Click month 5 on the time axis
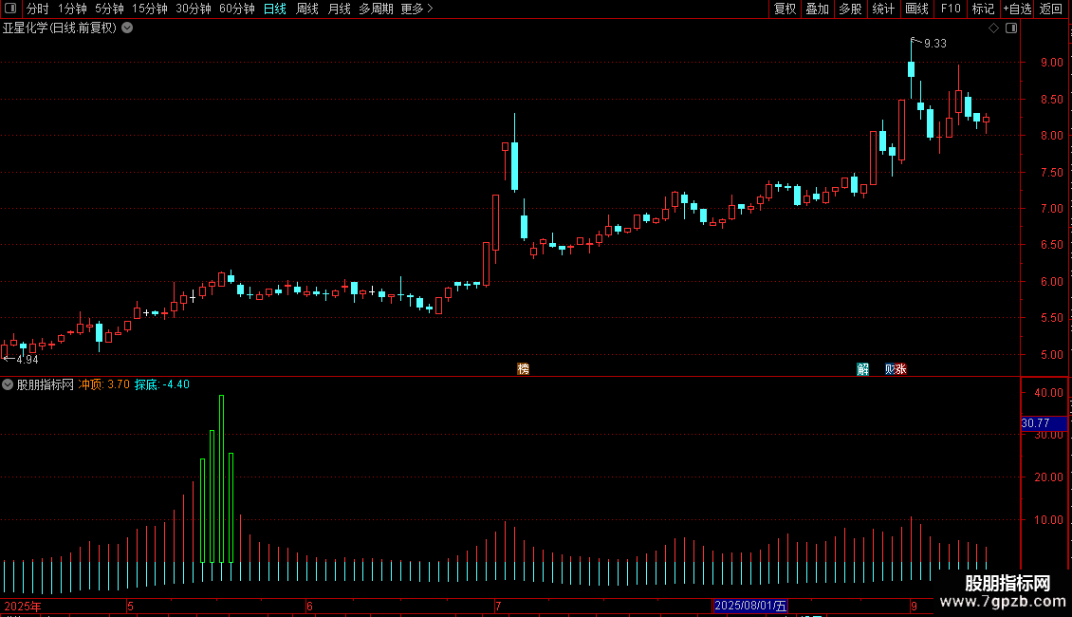Screen dimensions: 1072x617 point(130,606)
